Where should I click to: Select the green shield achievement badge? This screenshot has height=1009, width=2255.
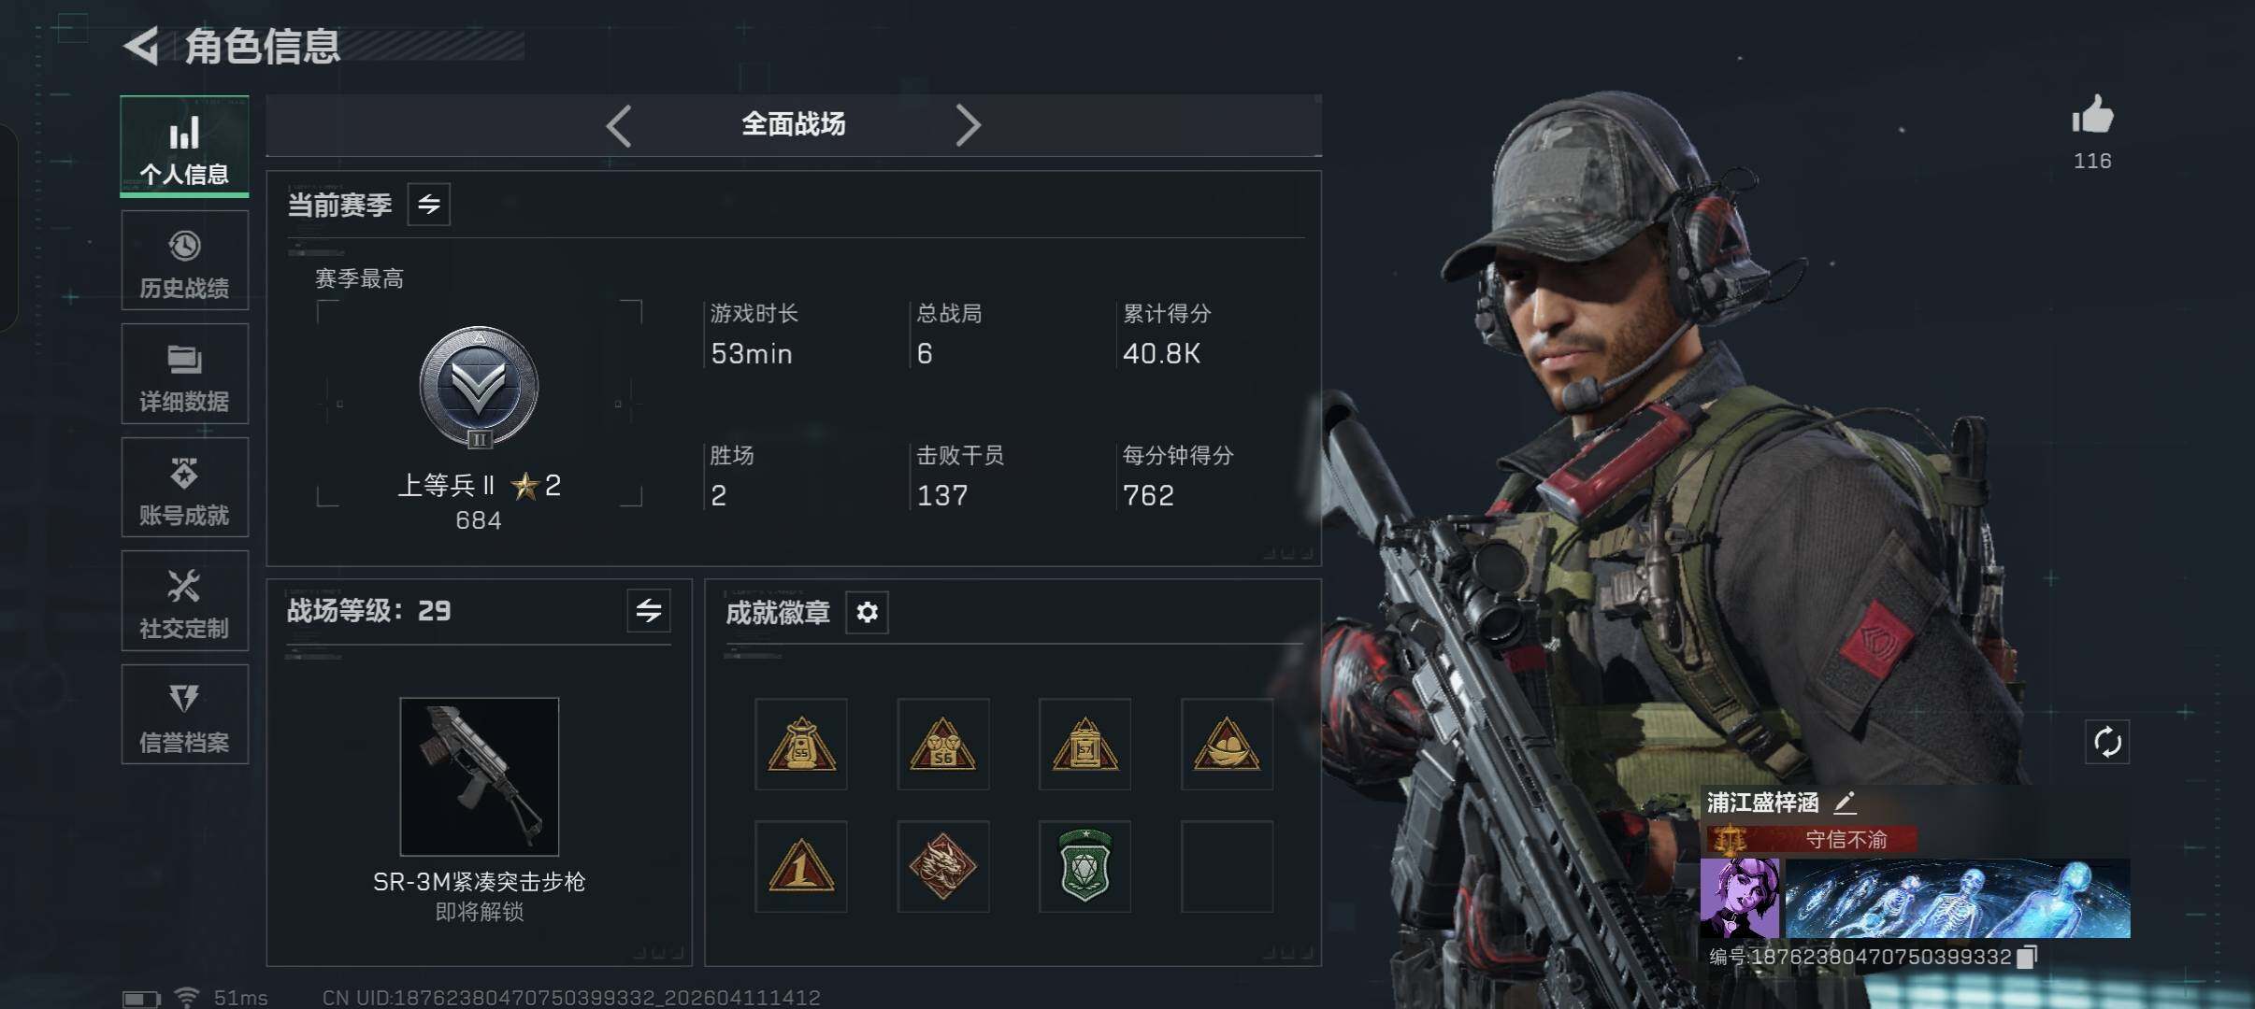pyautogui.click(x=1084, y=867)
